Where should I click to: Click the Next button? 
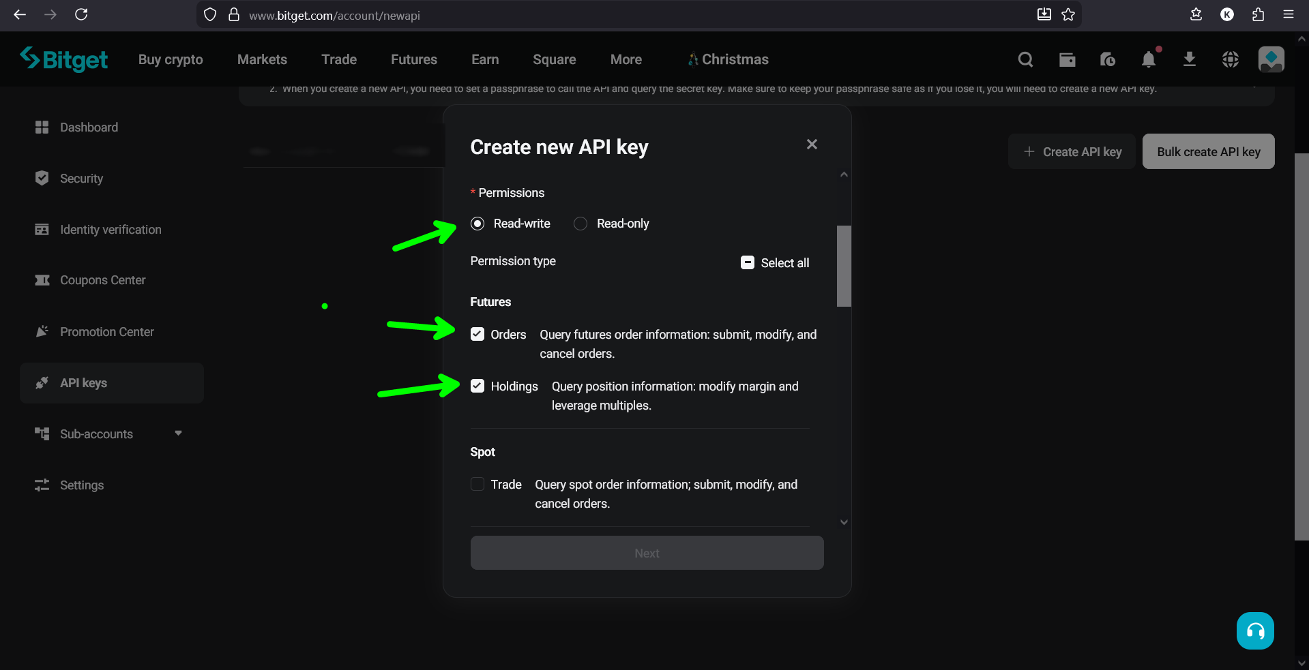point(647,553)
